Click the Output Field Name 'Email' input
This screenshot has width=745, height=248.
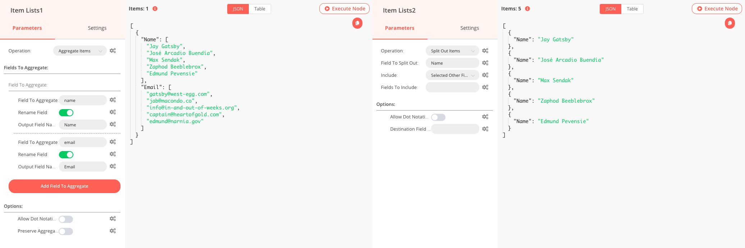(x=83, y=167)
